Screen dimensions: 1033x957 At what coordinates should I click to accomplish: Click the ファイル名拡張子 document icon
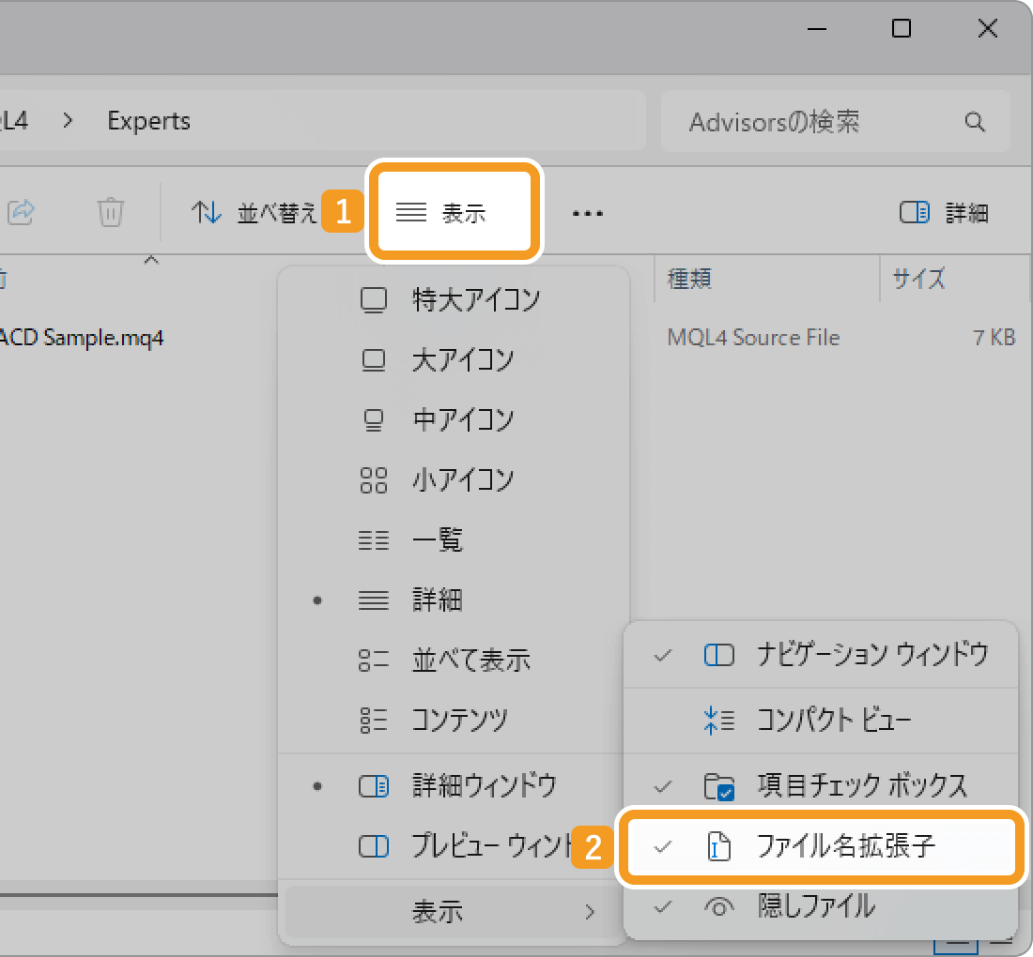click(x=718, y=846)
